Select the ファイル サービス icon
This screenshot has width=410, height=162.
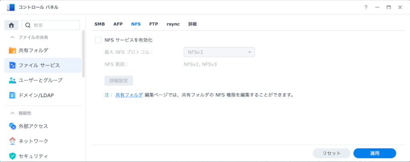pos(12,65)
